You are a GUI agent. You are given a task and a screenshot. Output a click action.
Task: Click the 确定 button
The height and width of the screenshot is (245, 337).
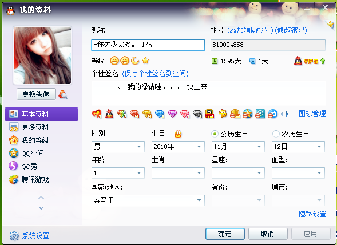pyautogui.click(x=225, y=234)
